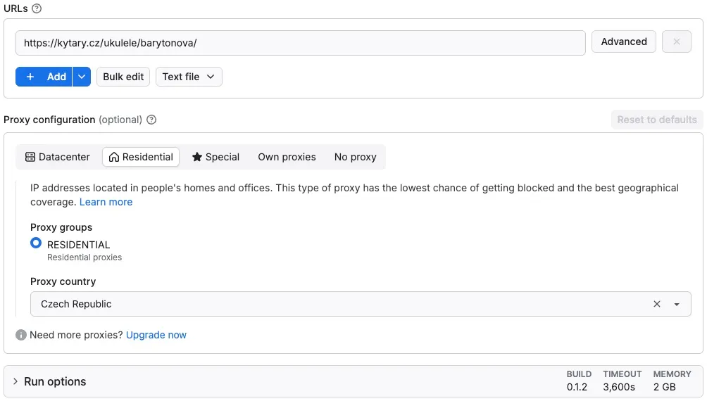Select the No proxy option
This screenshot has height=401, width=707.
coord(356,157)
